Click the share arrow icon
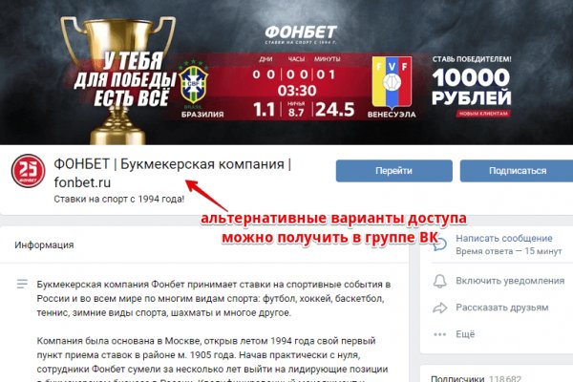 [x=440, y=308]
